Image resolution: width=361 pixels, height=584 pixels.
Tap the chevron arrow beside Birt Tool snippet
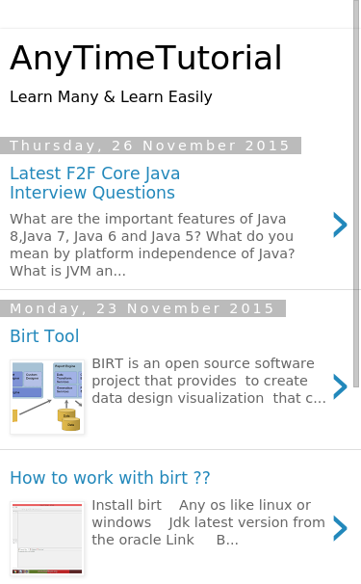tap(340, 387)
